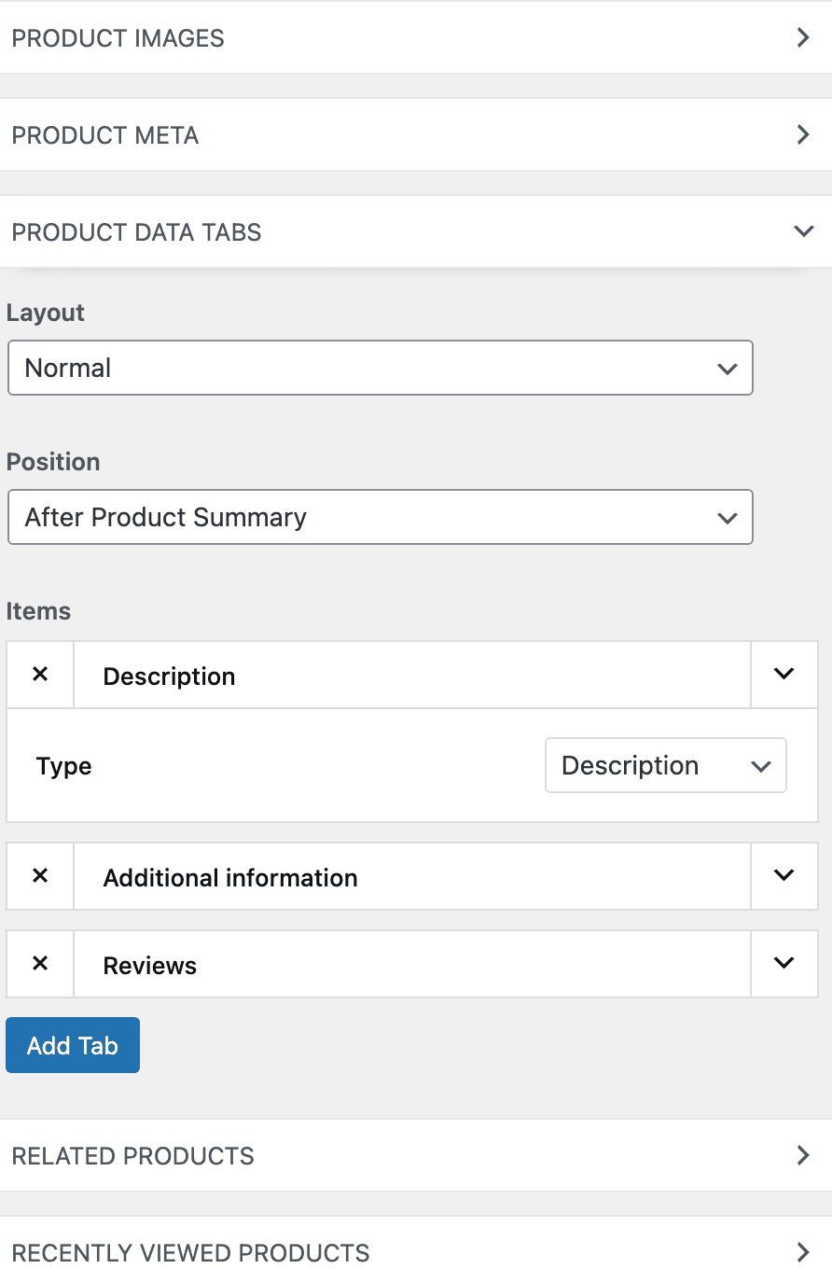Open the Product Images section arrow

[x=803, y=38]
